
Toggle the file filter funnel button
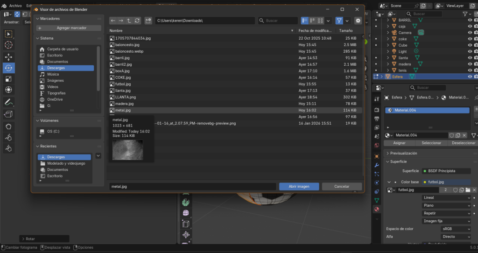pos(339,21)
